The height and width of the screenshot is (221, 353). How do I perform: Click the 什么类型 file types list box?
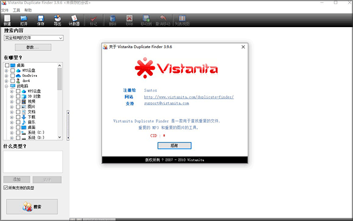point(33,162)
